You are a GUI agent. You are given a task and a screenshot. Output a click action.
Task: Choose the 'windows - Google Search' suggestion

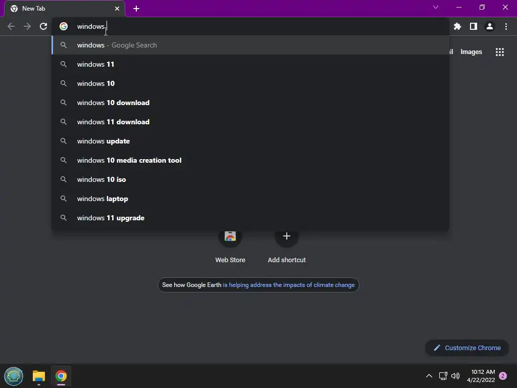tap(250, 45)
